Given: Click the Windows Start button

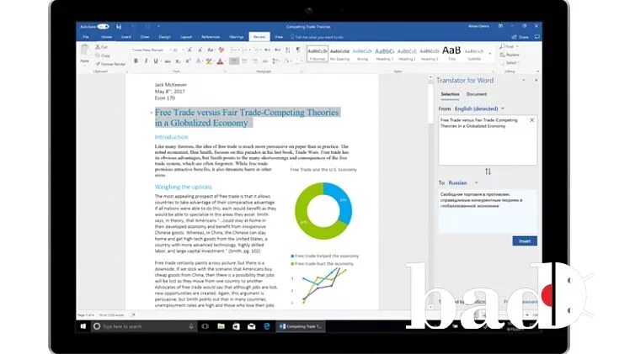Looking at the screenshot, I should [x=83, y=326].
